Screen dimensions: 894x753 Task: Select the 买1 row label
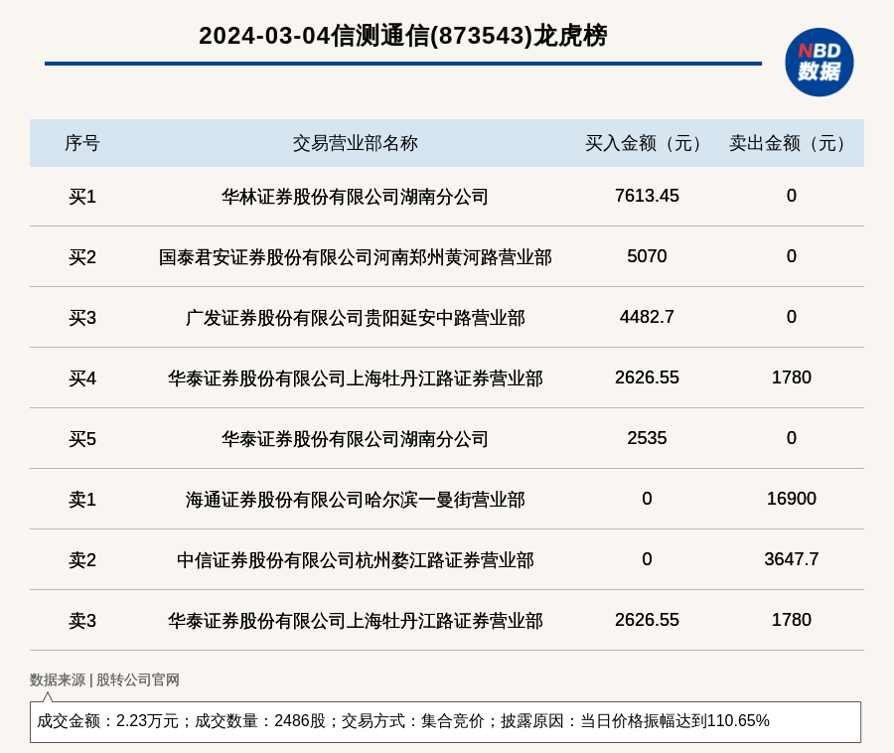coord(82,197)
